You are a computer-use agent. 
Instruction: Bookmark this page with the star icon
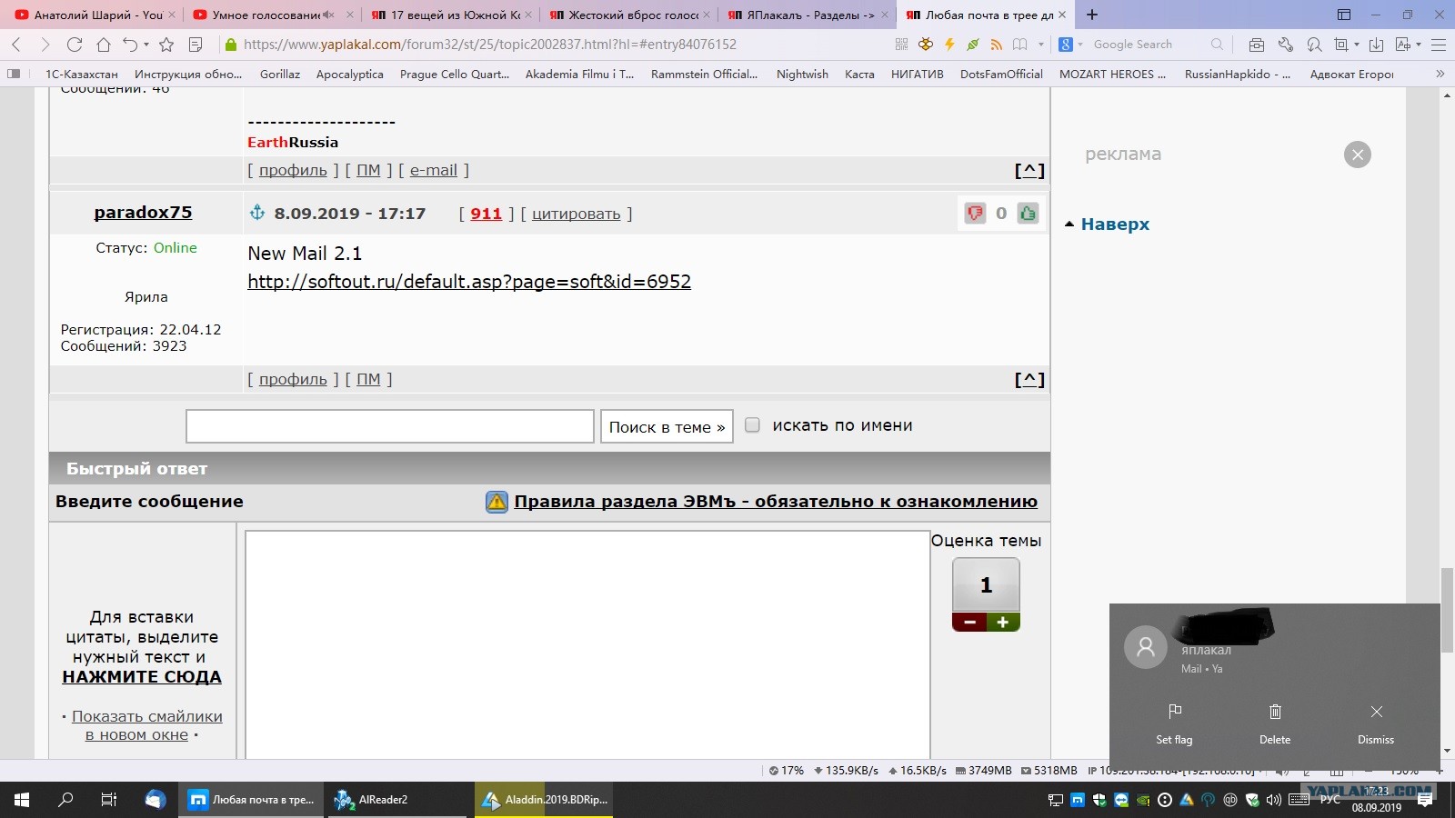[166, 44]
